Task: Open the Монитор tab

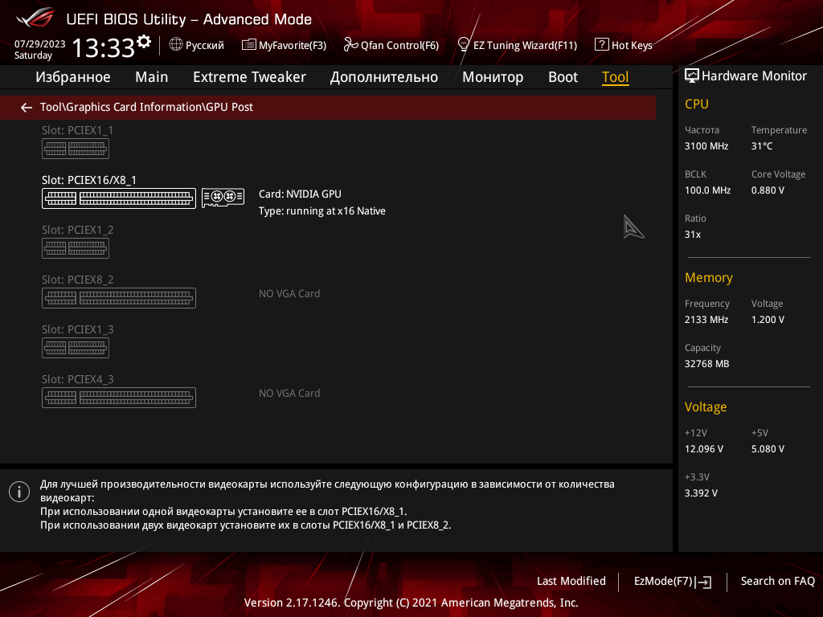Action: tap(493, 77)
